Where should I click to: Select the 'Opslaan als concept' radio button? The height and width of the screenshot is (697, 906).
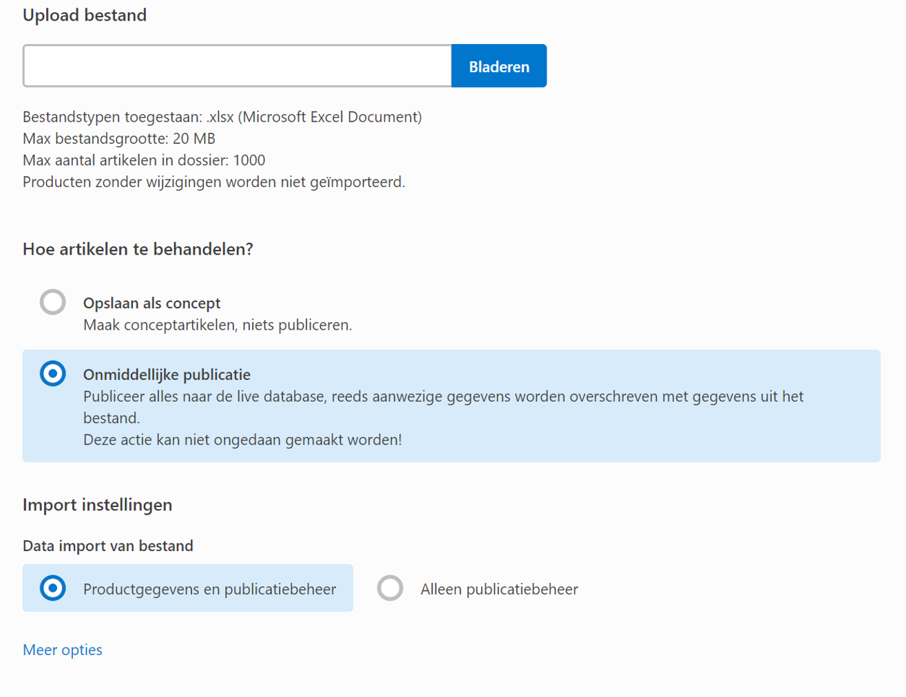tap(53, 302)
